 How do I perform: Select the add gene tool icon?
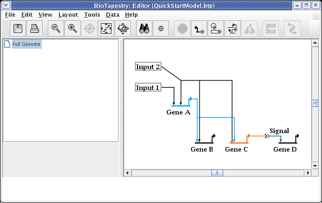(x=216, y=29)
